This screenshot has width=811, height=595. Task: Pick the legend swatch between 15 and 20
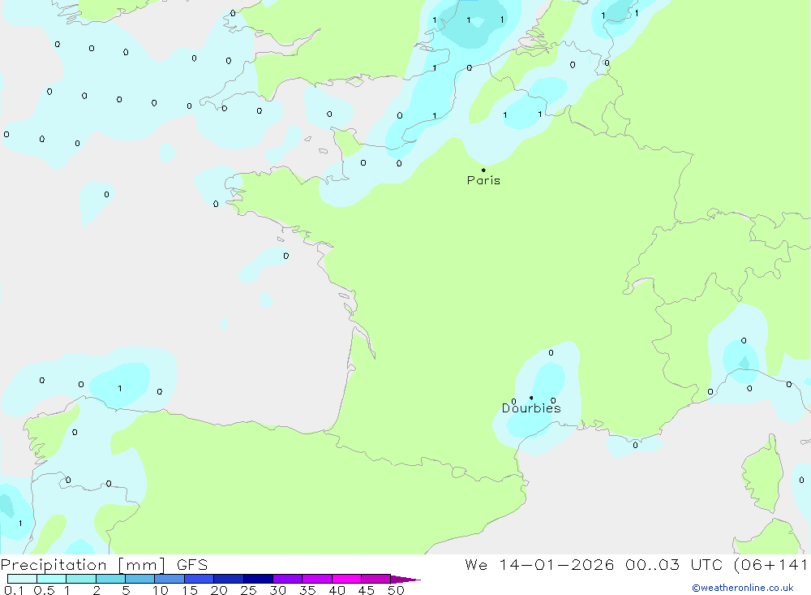pyautogui.click(x=200, y=579)
